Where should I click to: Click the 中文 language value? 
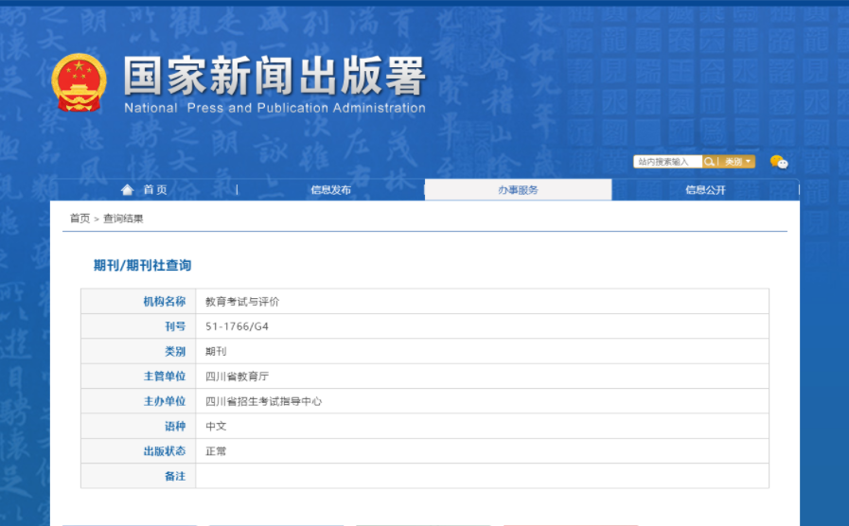[216, 426]
